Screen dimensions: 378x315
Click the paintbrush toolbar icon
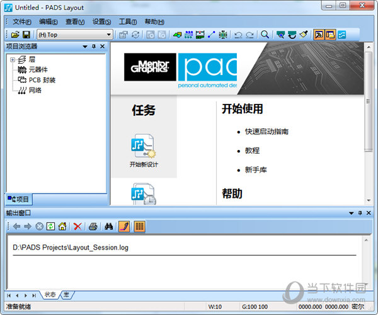(304, 35)
